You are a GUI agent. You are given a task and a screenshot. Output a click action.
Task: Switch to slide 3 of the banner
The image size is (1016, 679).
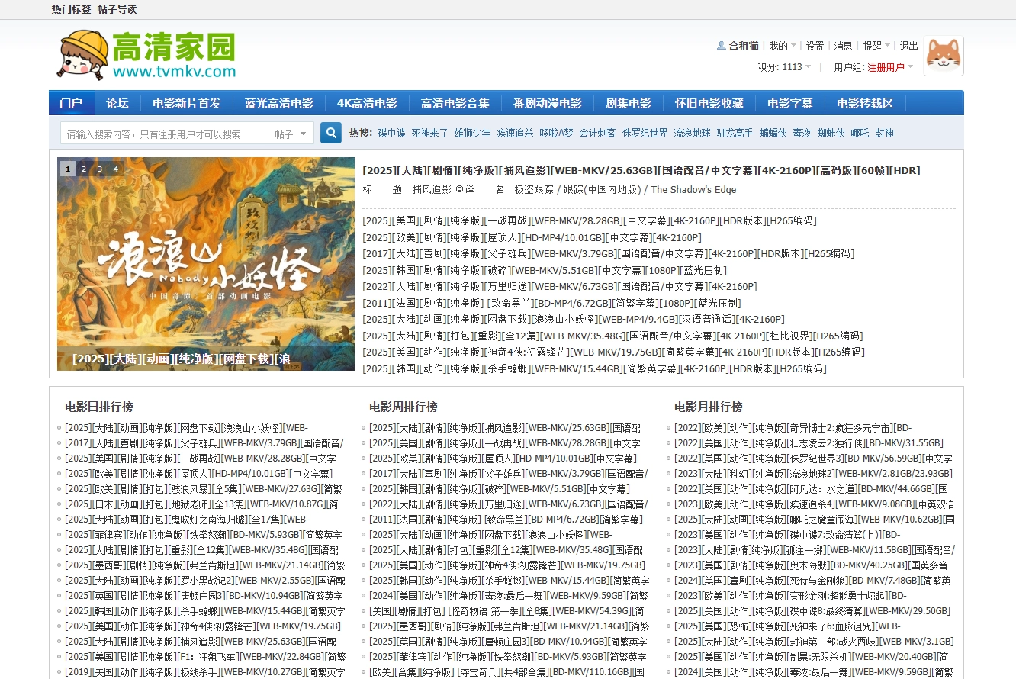(100, 169)
